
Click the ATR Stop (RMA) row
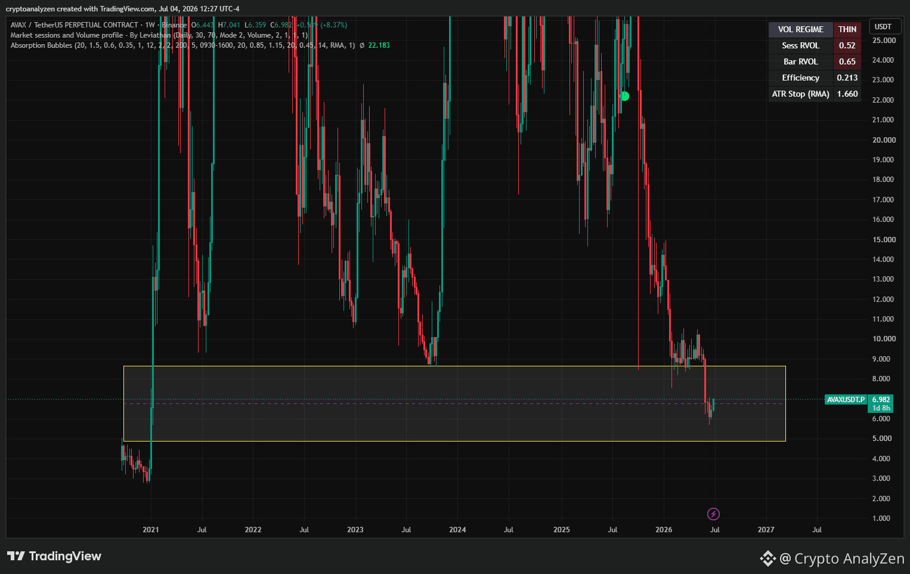815,94
